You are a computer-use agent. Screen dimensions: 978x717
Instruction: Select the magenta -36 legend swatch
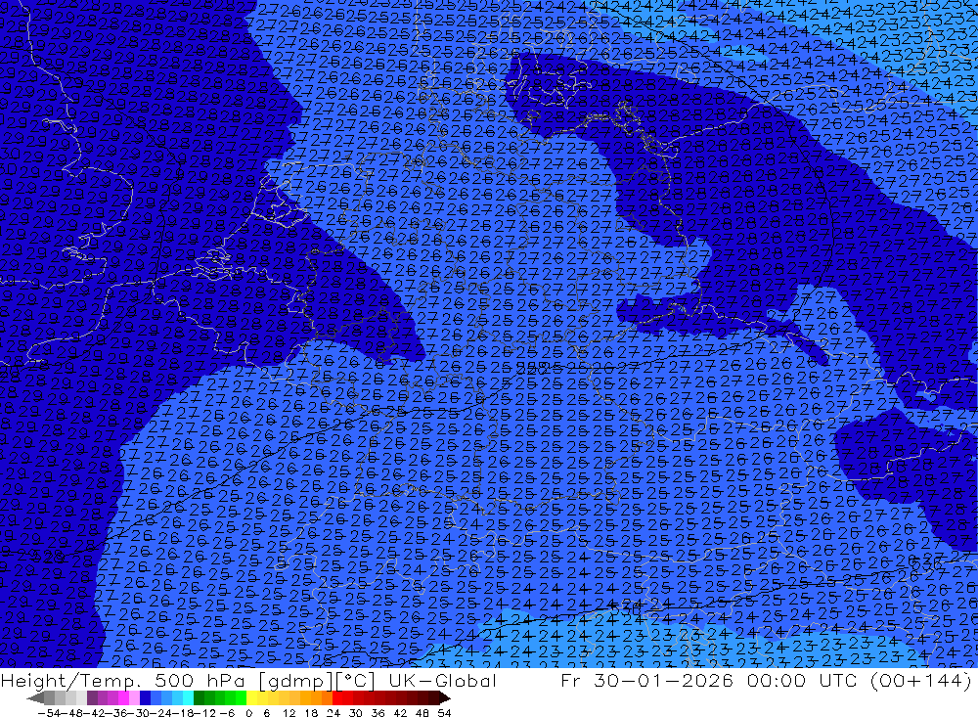tap(123, 697)
